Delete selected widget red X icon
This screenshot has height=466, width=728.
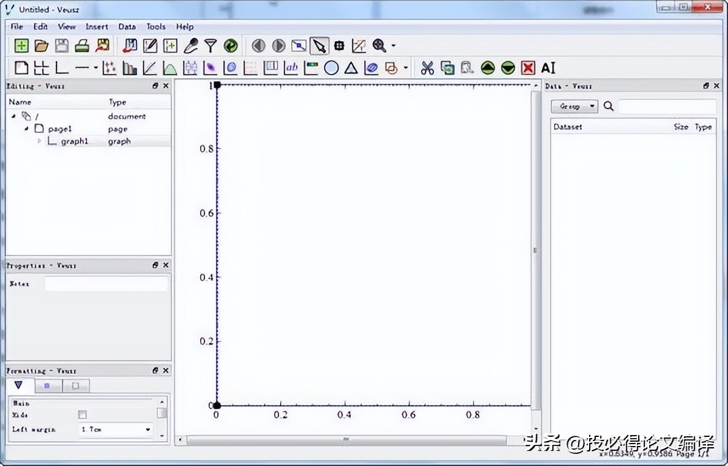coord(528,68)
